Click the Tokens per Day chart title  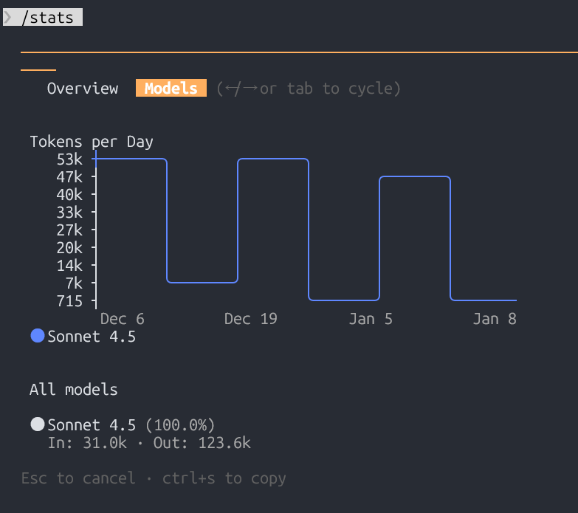[x=92, y=142]
